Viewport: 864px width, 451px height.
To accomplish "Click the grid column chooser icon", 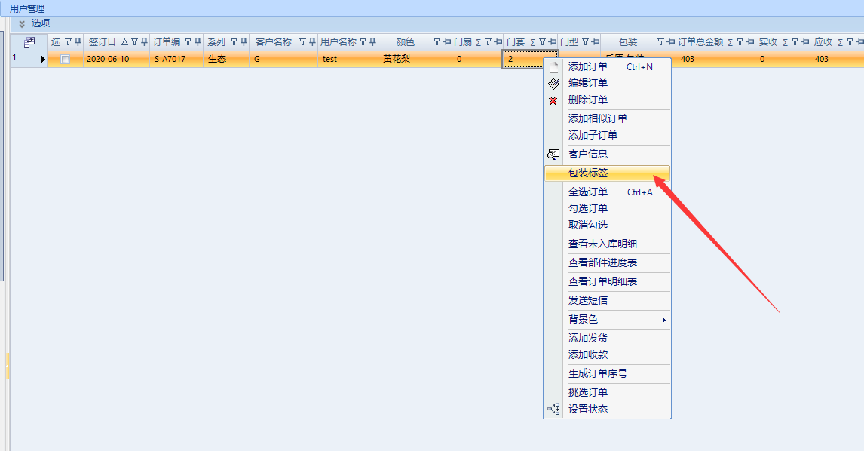I will tap(29, 42).
